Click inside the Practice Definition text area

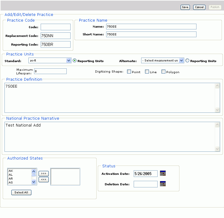[x=110, y=98]
